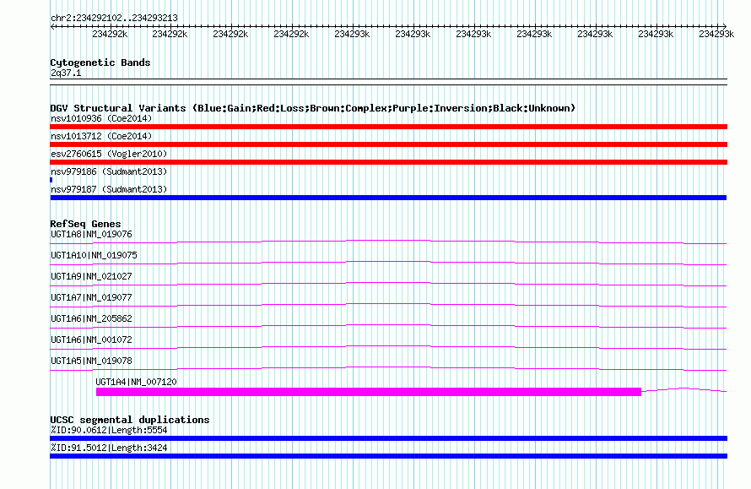Screen dimensions: 751x489
Task: Open the UGT1A10|NM_019075 gene label
Action: [94, 256]
